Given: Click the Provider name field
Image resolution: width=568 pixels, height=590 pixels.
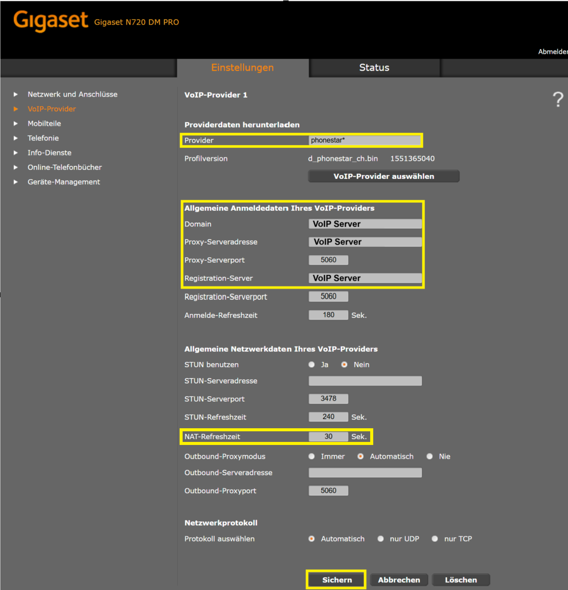Looking at the screenshot, I should 365,140.
